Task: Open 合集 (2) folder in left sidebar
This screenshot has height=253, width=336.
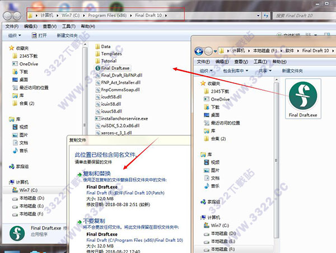Action: click(24, 104)
